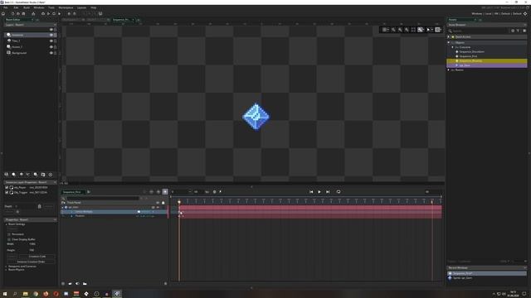Click the Debug bug icon in main toolbar
Screen dimensions: 531x298
43,13
